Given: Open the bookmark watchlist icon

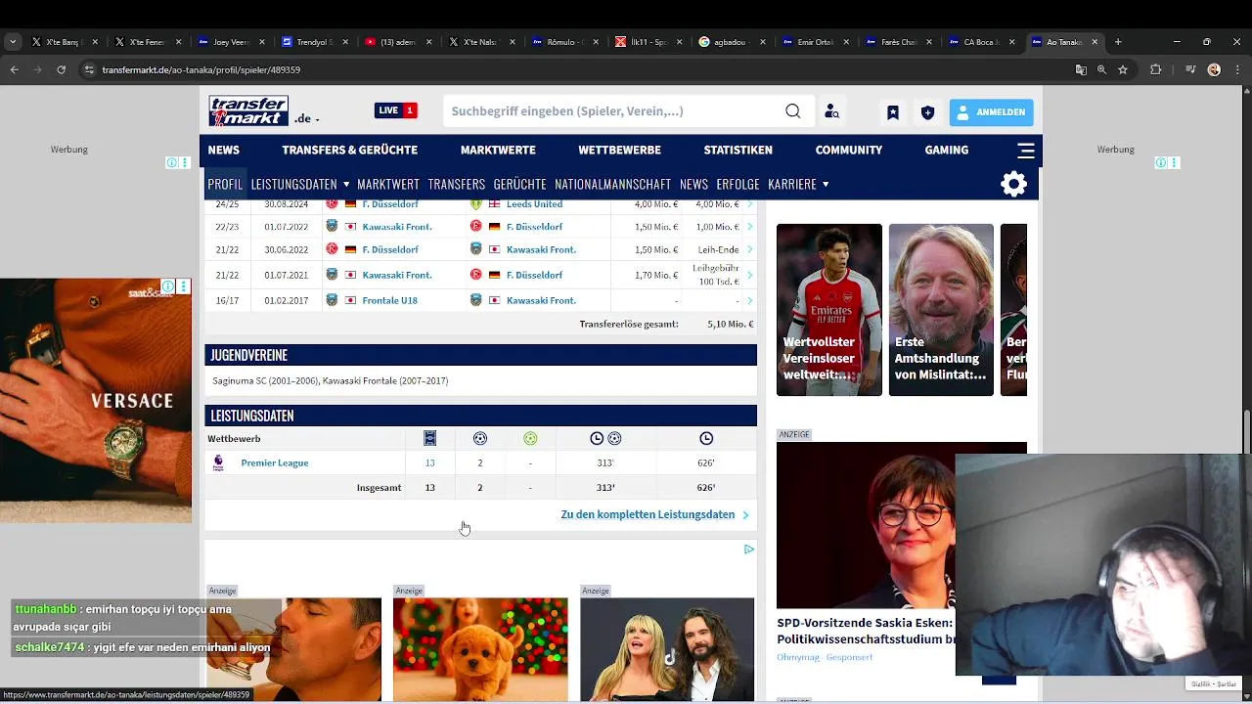Looking at the screenshot, I should 893,112.
